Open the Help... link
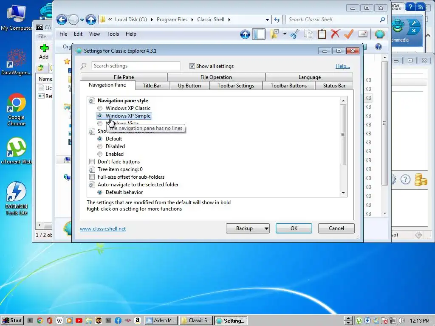This screenshot has height=326, width=435. coord(343,66)
